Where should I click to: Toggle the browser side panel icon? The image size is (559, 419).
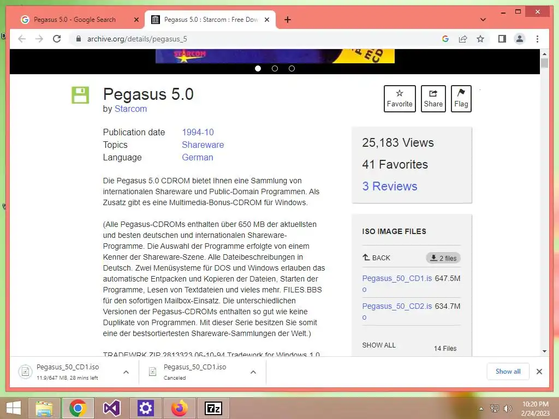click(502, 39)
